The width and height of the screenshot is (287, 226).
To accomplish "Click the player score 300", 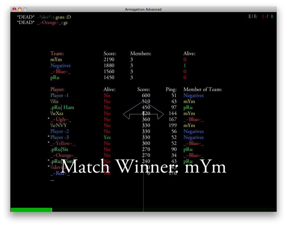I will tap(146, 143).
